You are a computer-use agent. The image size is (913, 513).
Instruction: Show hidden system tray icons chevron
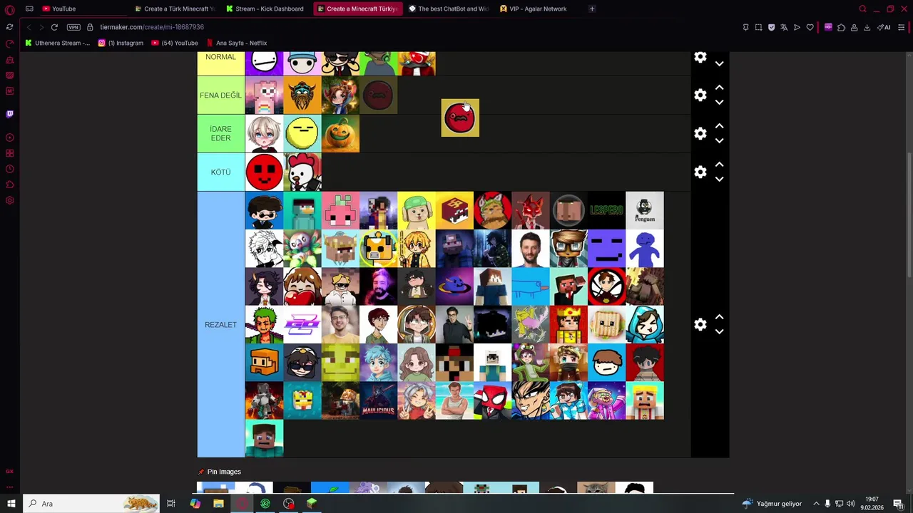[816, 504]
